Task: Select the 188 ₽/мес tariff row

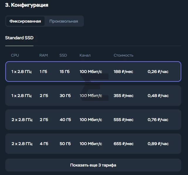Action: coord(93,72)
